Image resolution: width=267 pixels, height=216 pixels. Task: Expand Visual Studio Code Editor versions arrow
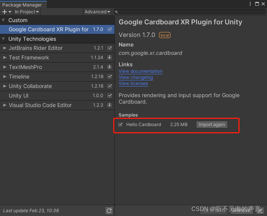5,105
